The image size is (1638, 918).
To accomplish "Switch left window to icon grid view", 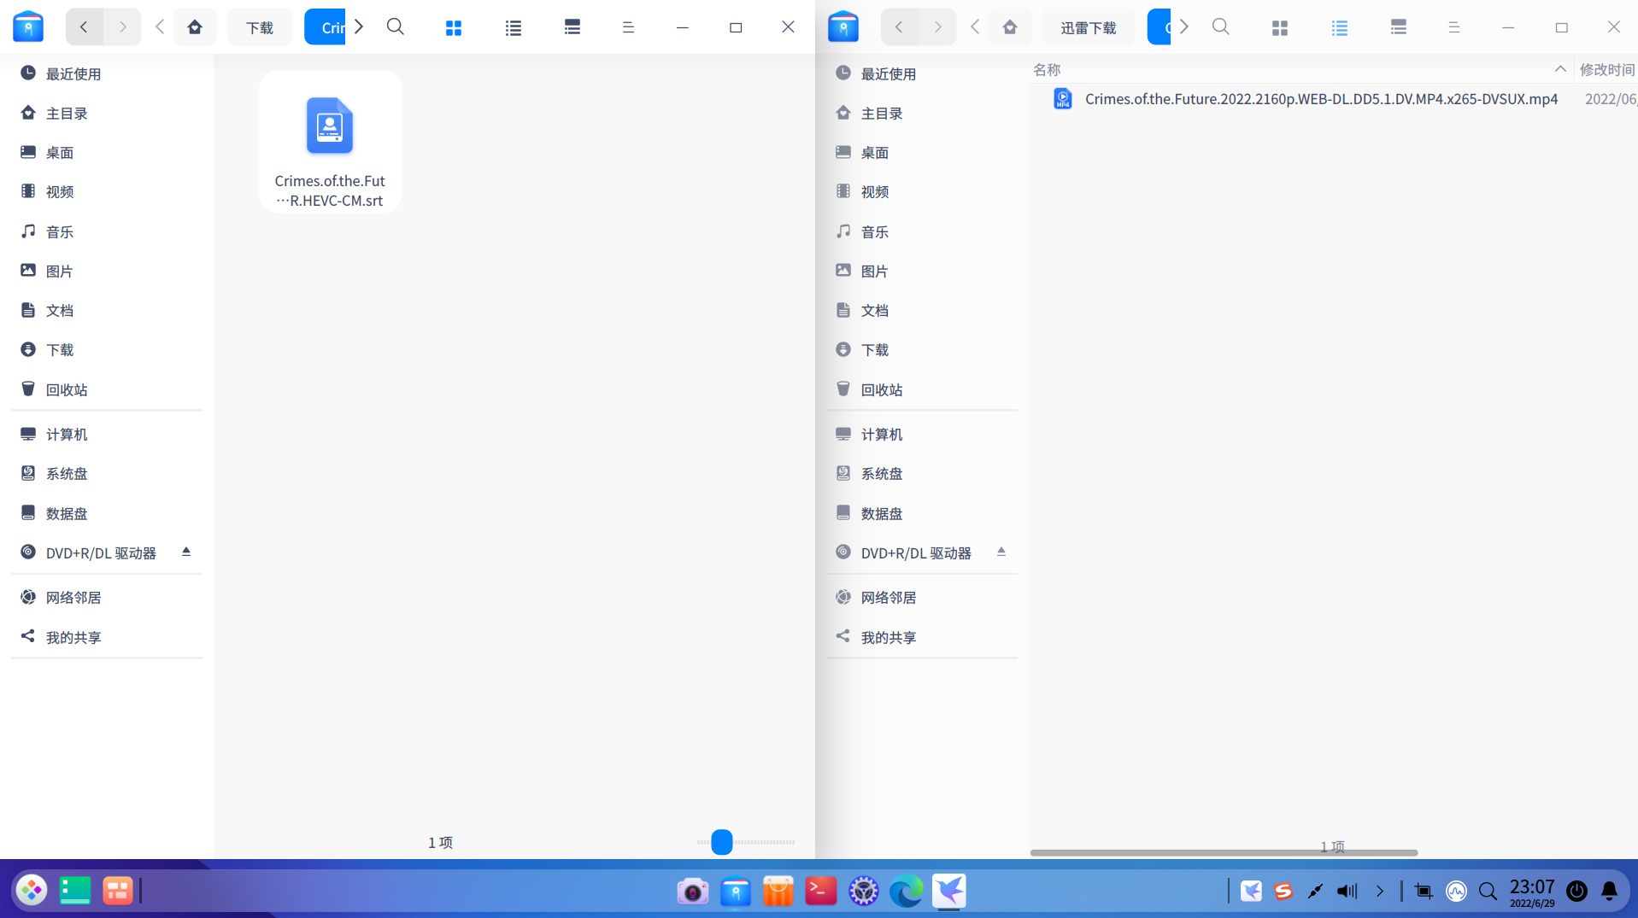I will (x=454, y=28).
